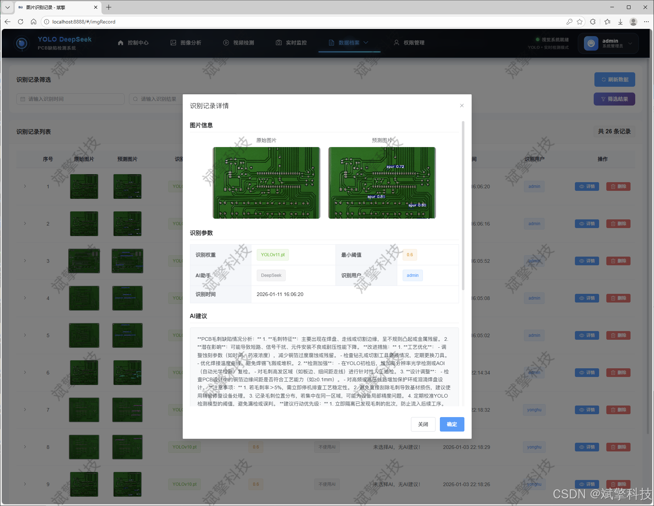
Task: Click the yonghu user tag in row 8
Action: tap(534, 447)
